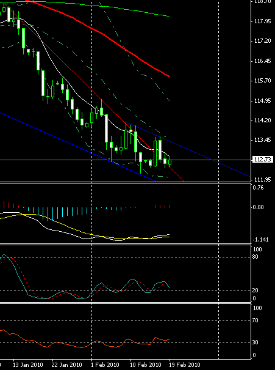Click the RSI 30 level label
The width and height of the screenshot is (275, 370).
tap(255, 342)
